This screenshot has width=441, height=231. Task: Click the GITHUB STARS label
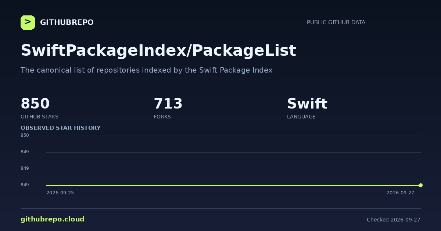[39, 117]
